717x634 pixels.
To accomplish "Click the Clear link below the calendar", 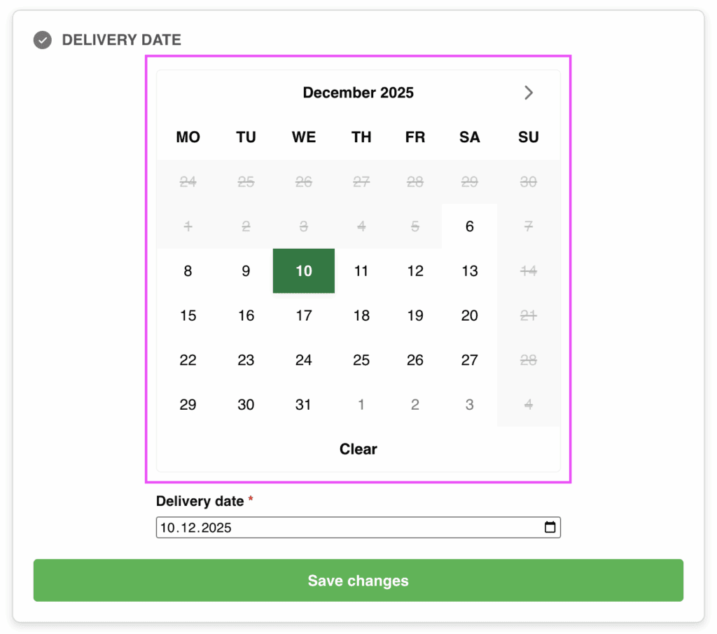I will 358,449.
